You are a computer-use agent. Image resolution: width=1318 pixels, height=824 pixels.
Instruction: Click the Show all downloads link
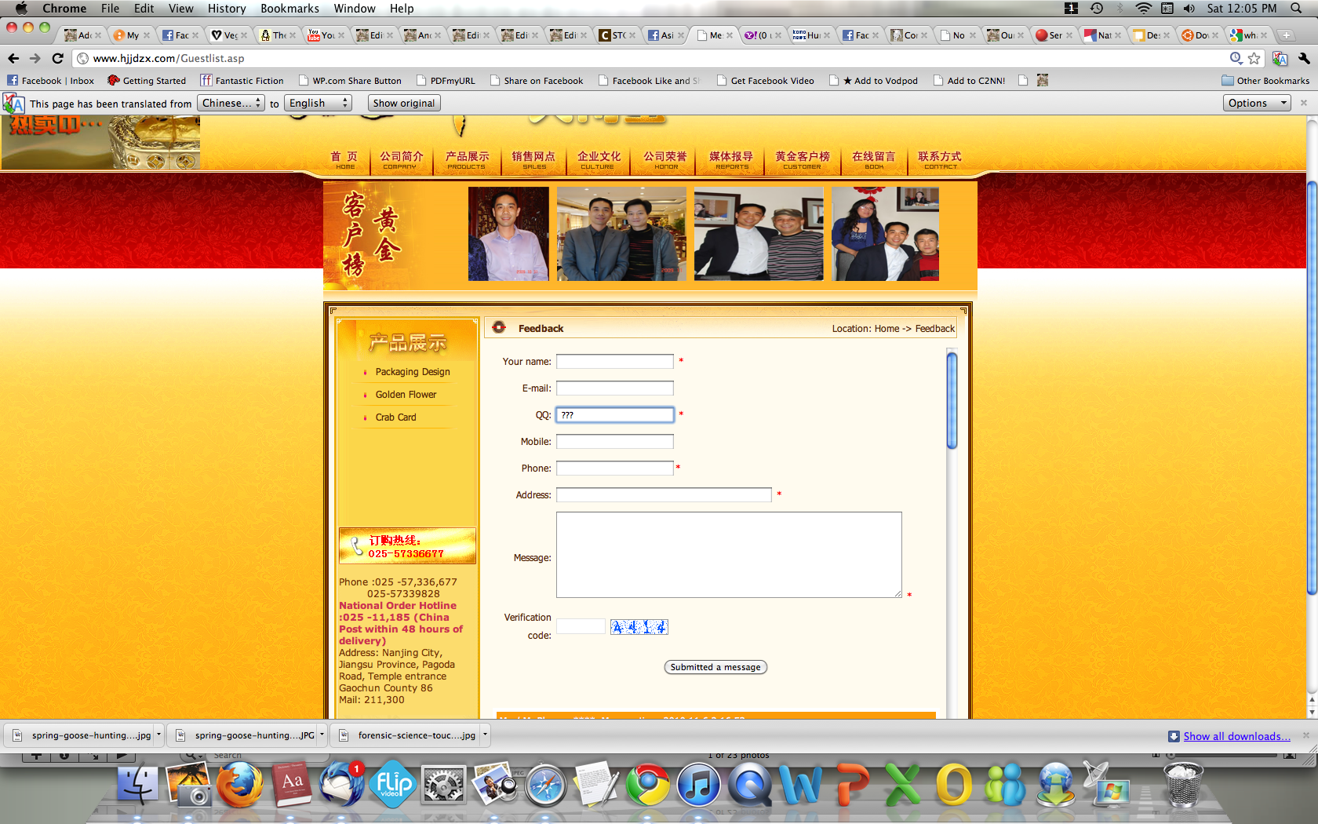coord(1236,736)
